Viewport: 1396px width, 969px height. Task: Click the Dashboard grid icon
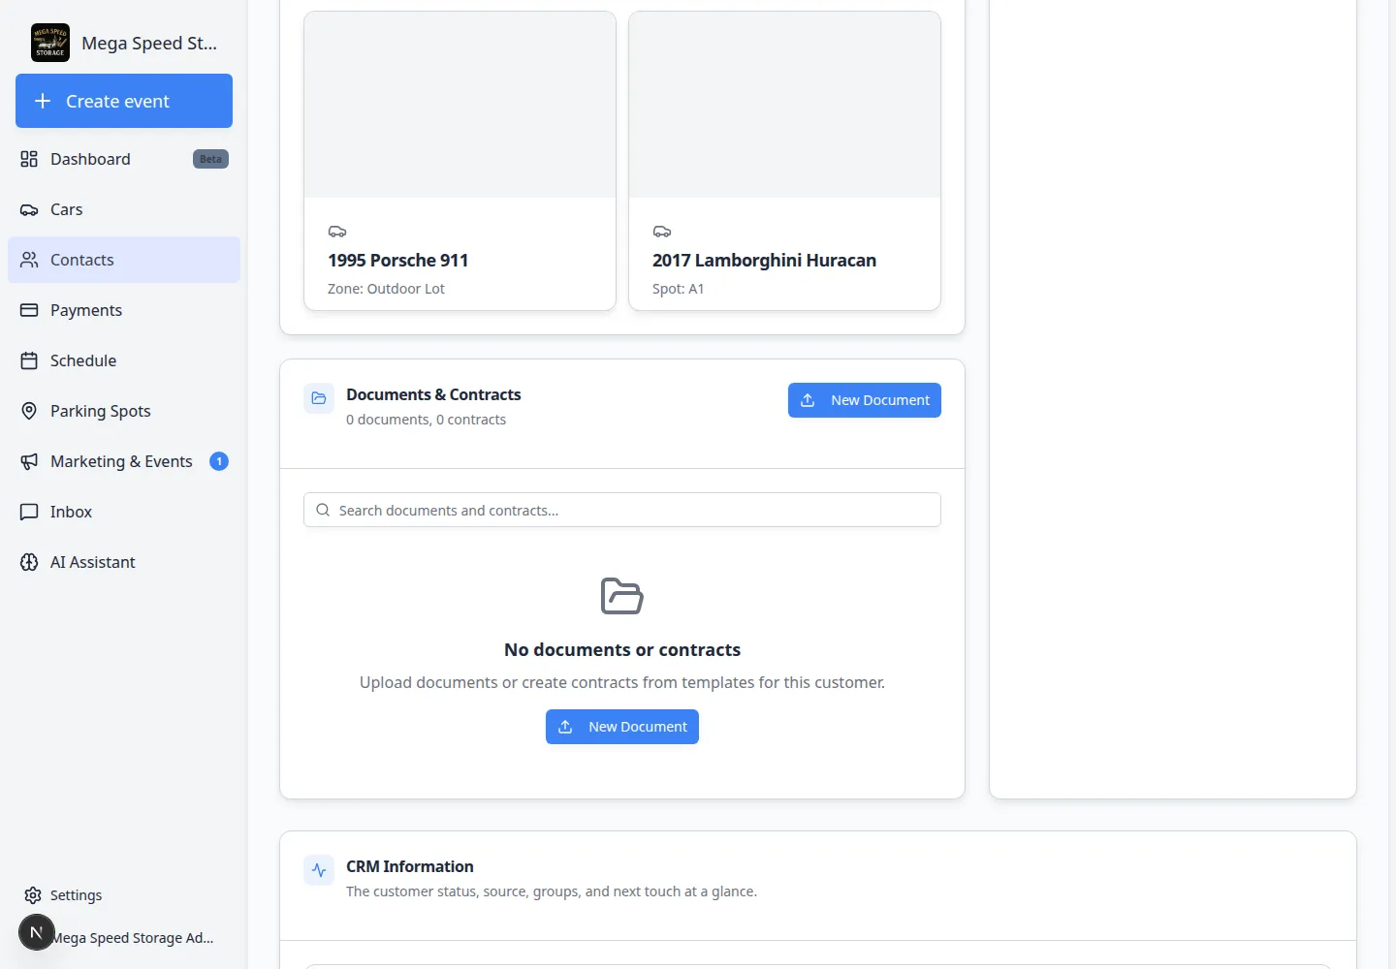(29, 159)
